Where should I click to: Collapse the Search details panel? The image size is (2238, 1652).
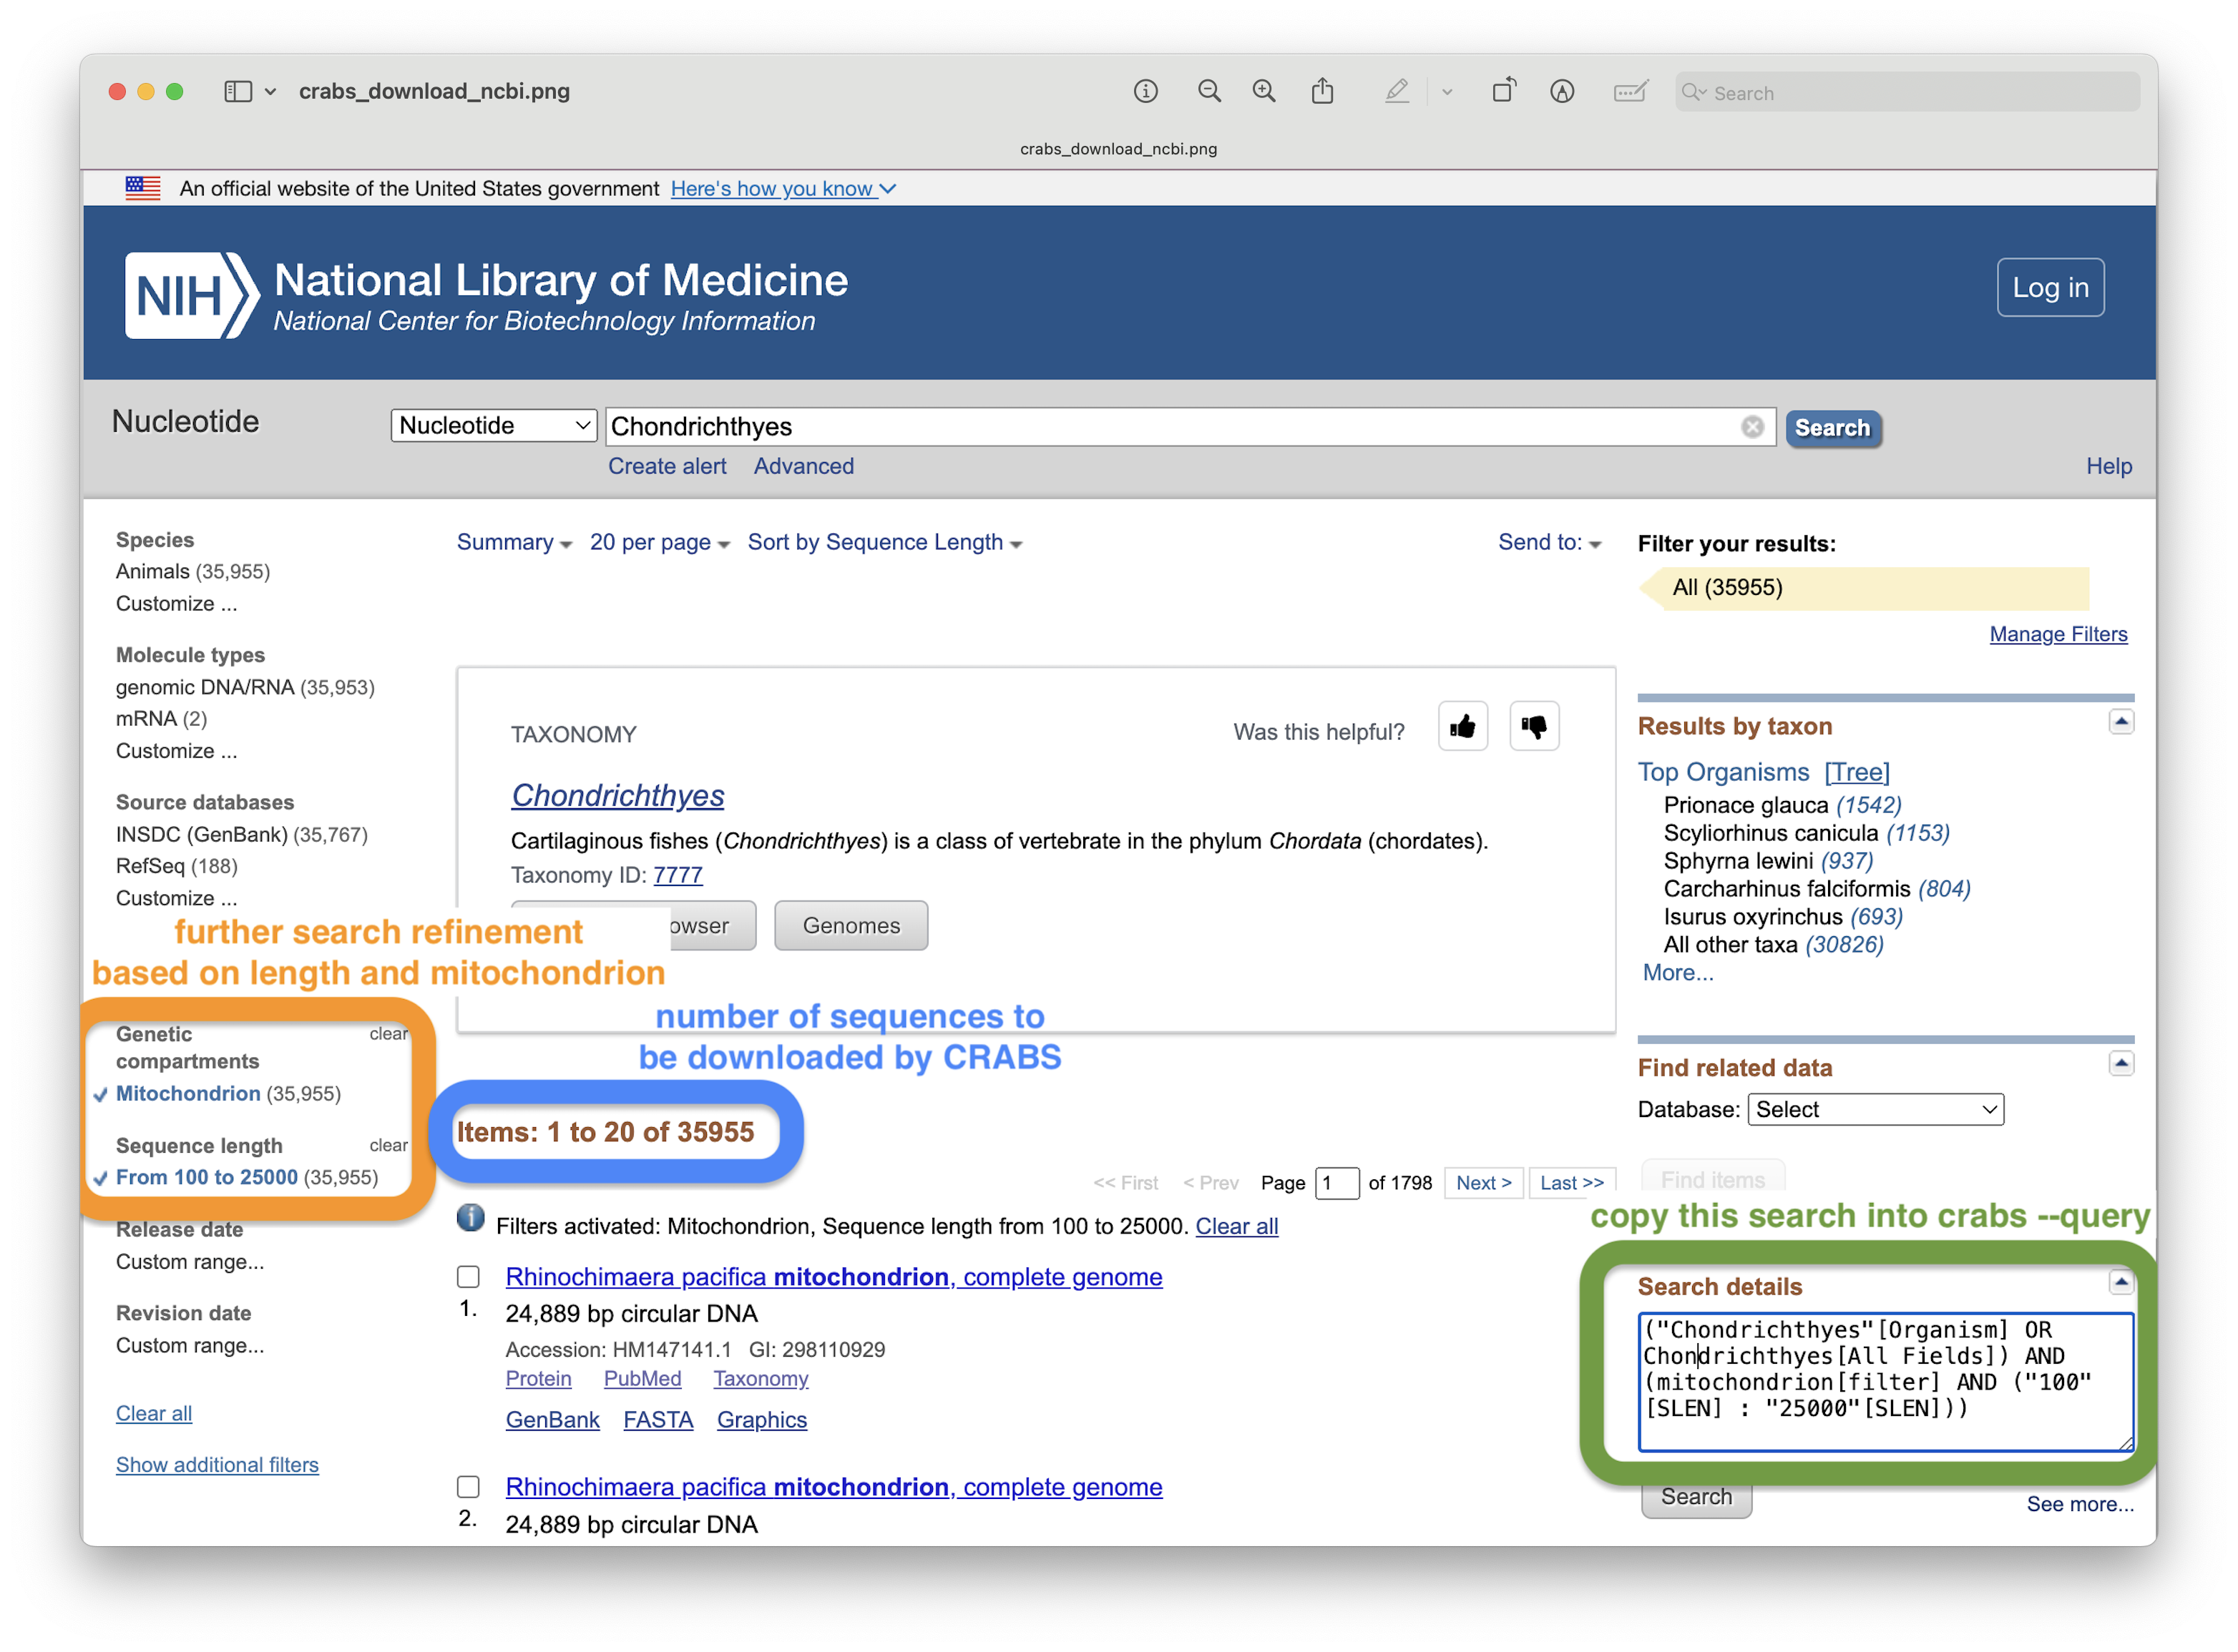tap(2120, 1283)
